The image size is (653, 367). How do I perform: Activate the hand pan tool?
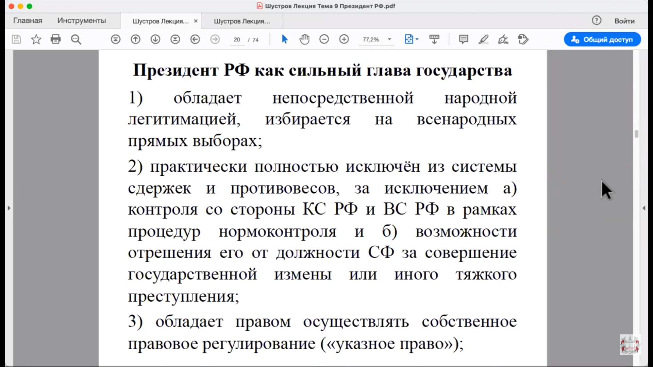[304, 39]
